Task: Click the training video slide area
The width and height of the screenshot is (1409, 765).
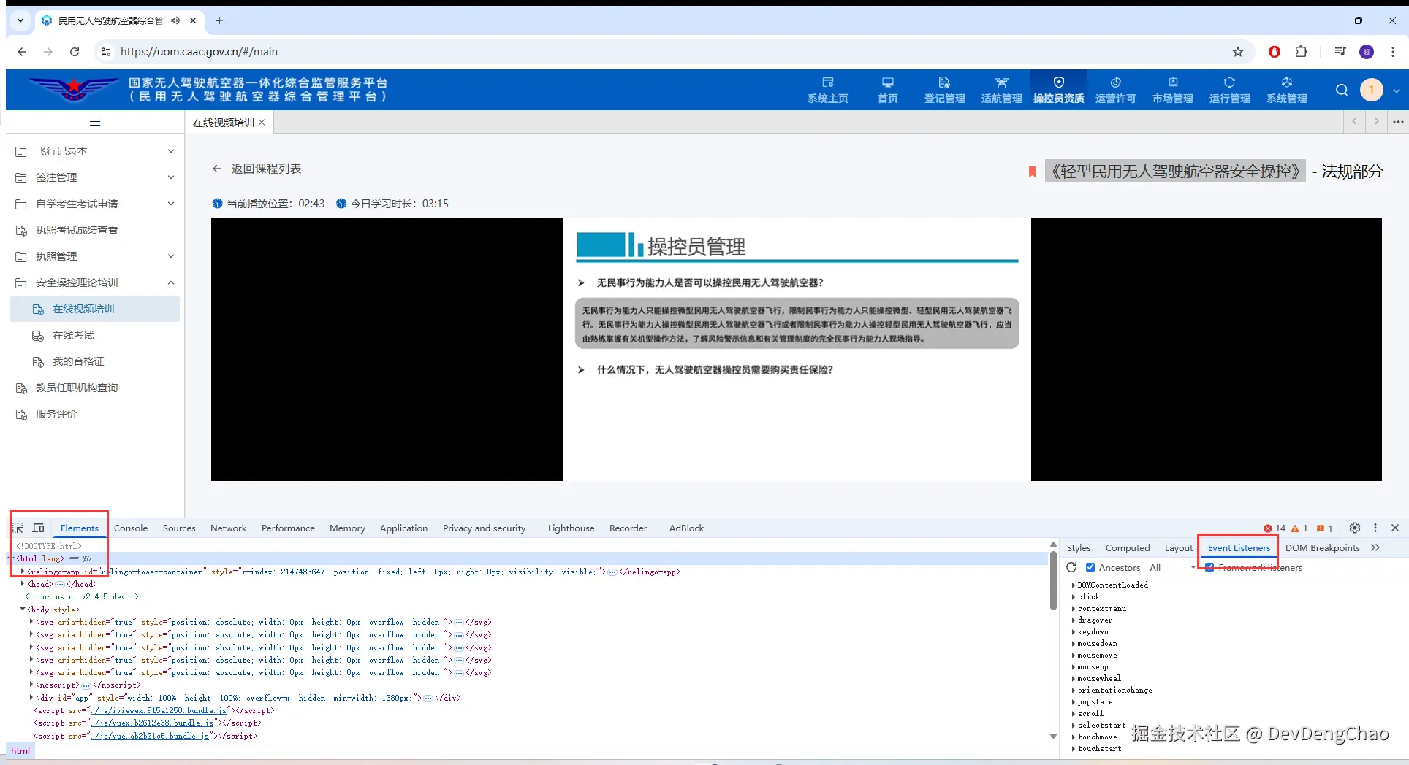Action: [x=797, y=349]
